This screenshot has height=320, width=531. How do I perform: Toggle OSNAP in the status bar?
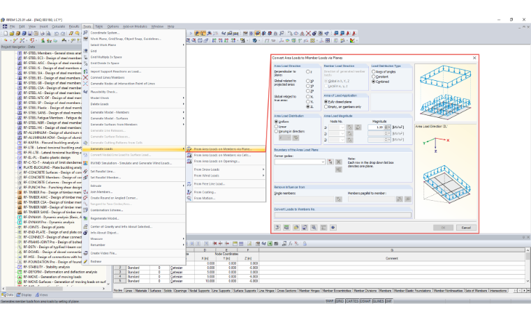tap(365, 301)
